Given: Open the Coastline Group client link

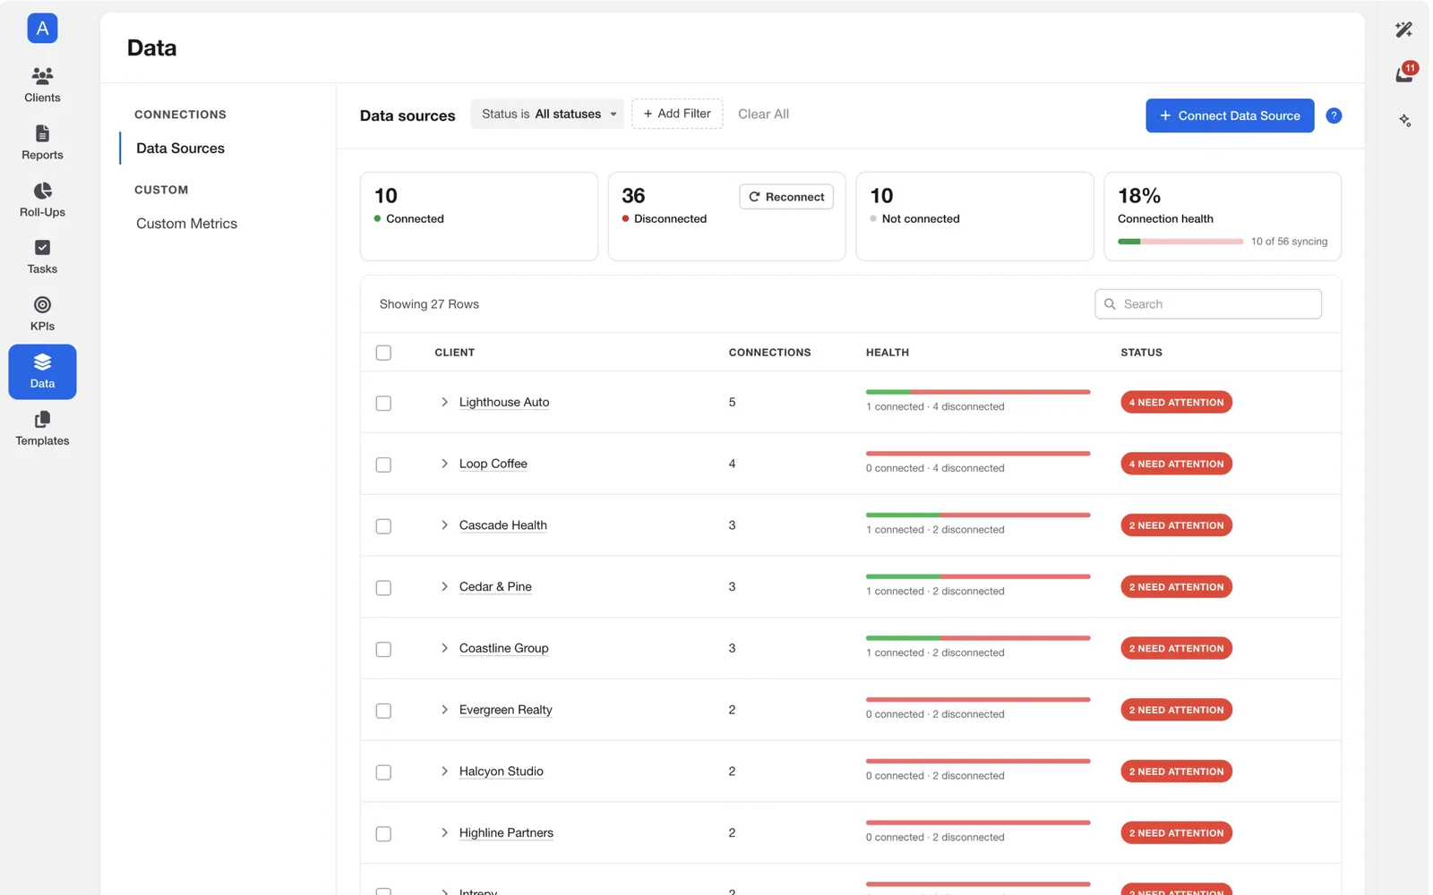Looking at the screenshot, I should 504,648.
